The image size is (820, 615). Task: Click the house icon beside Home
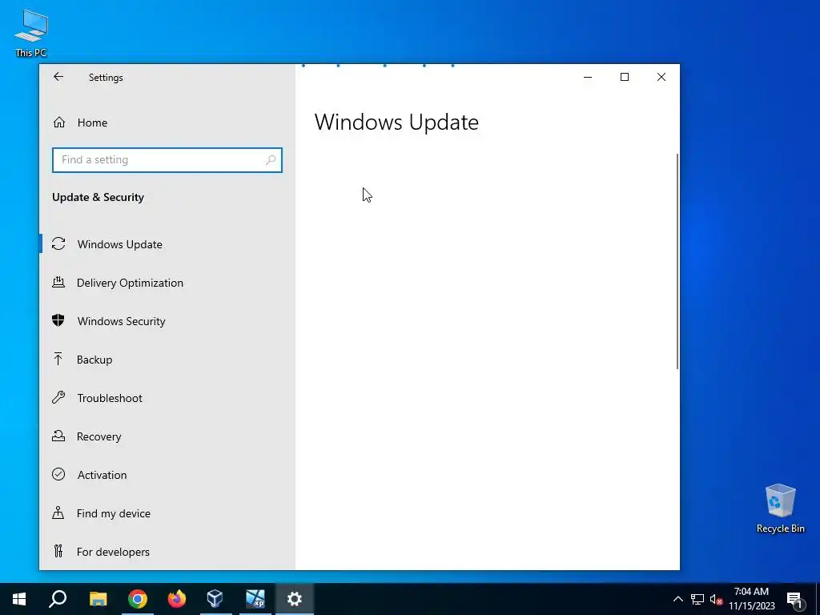[x=59, y=123]
